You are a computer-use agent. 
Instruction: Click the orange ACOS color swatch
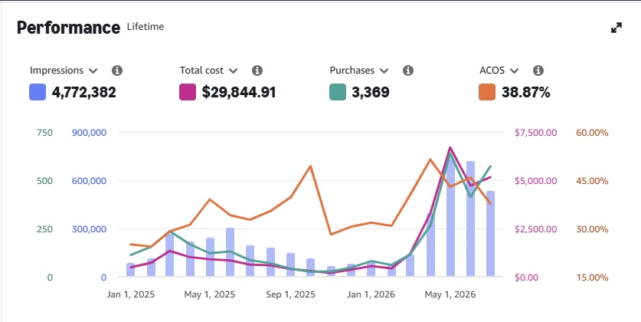(x=487, y=92)
